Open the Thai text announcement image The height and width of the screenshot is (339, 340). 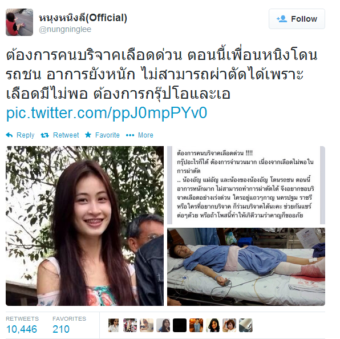(246, 185)
